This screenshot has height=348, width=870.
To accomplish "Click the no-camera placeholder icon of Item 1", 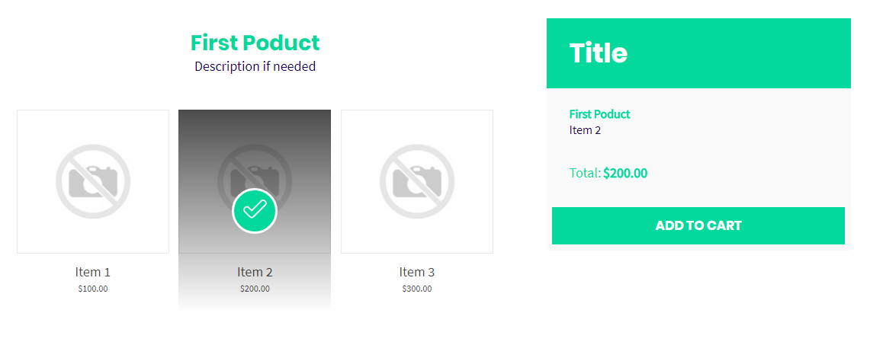I will (x=93, y=181).
